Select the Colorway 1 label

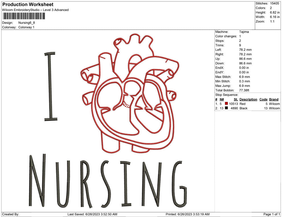pos(26,28)
